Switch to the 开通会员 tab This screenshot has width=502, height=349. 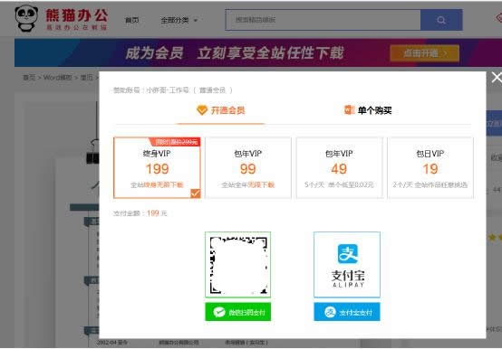tap(221, 110)
